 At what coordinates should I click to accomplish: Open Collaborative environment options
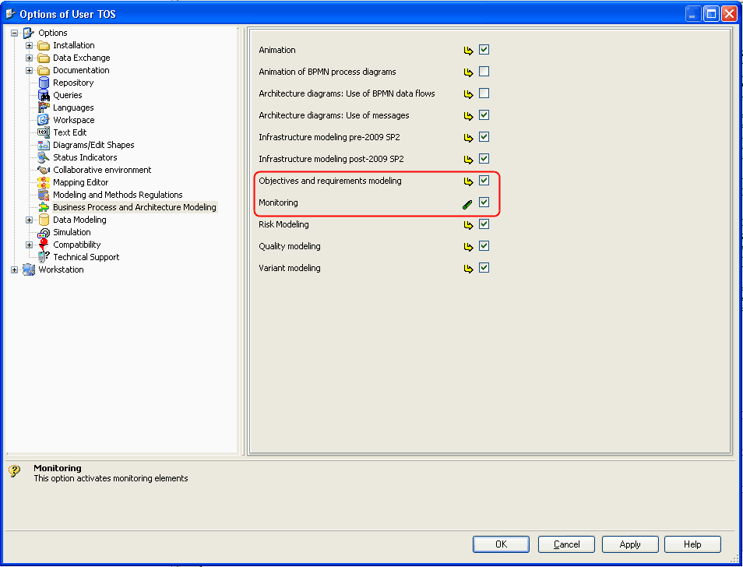(102, 170)
